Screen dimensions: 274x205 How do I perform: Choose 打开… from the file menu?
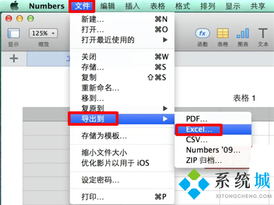(122, 29)
